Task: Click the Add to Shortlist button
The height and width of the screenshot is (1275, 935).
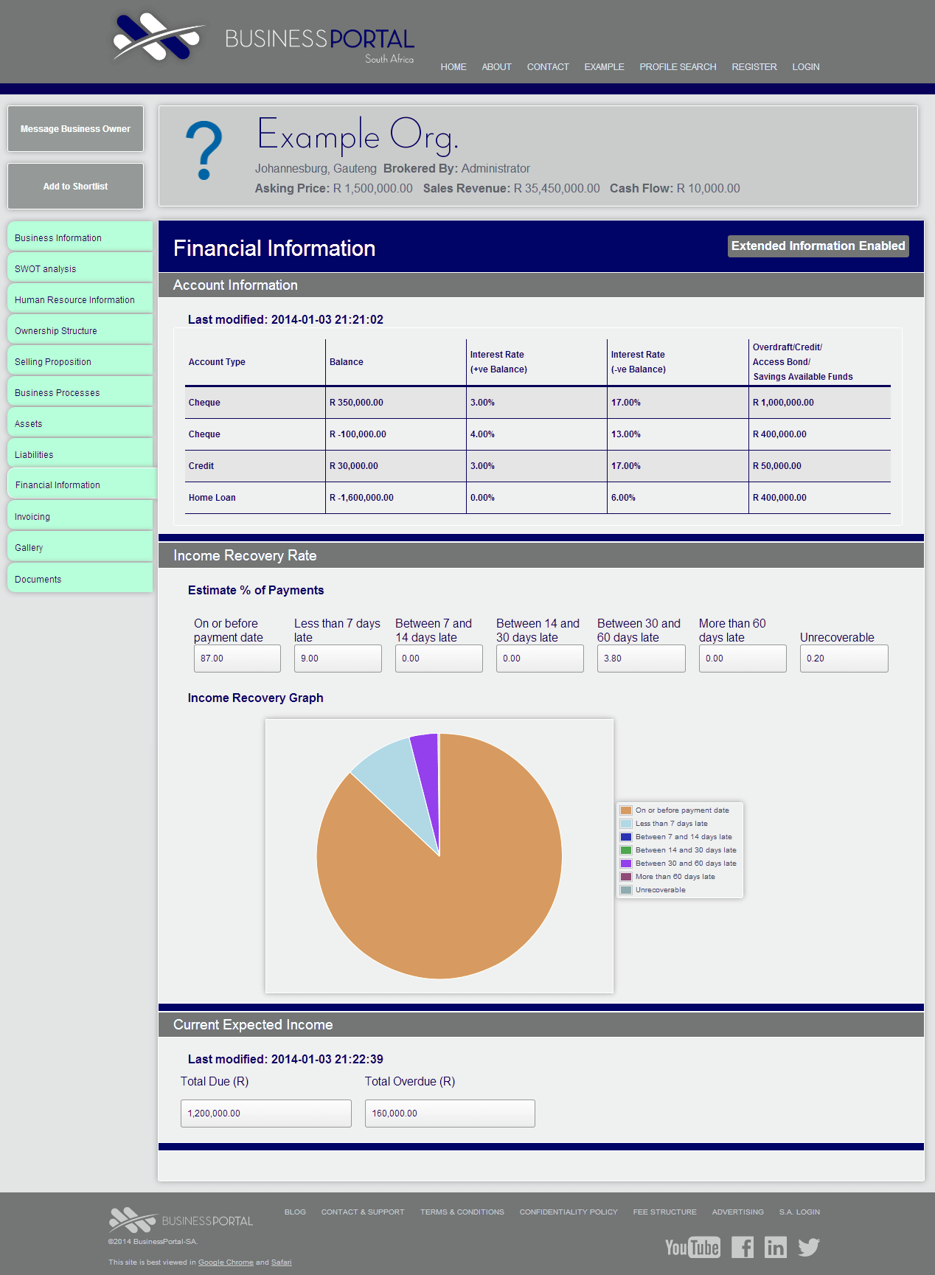Action: click(x=75, y=186)
